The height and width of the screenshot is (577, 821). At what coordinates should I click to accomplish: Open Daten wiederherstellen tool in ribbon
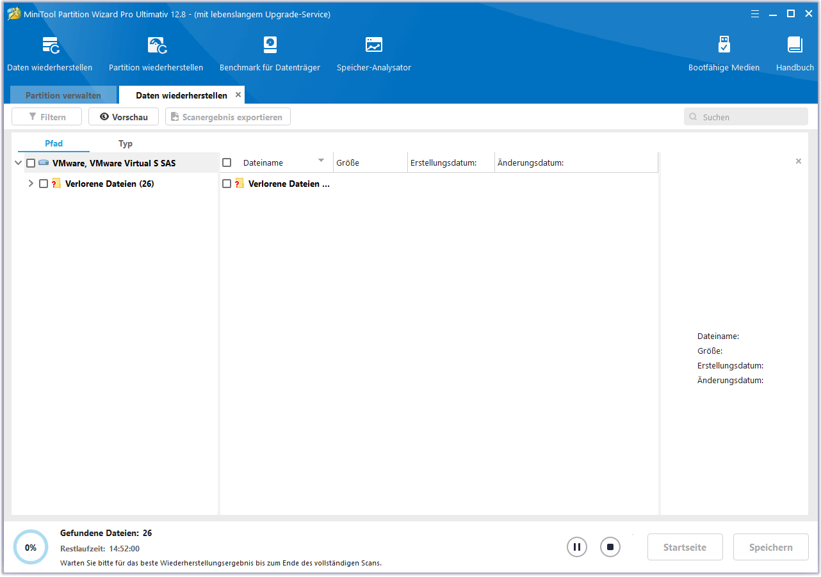tap(50, 54)
